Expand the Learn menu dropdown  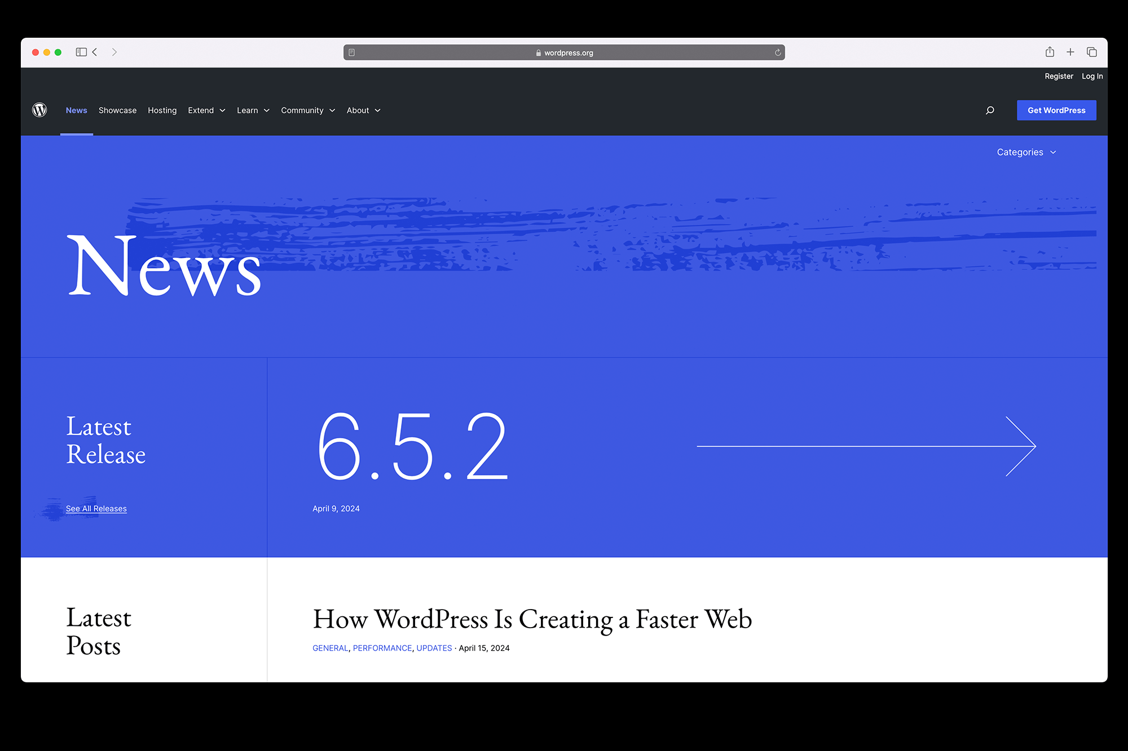click(x=253, y=110)
